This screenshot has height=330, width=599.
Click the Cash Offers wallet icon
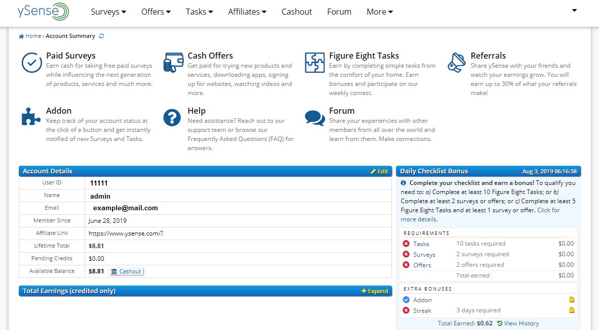[174, 63]
